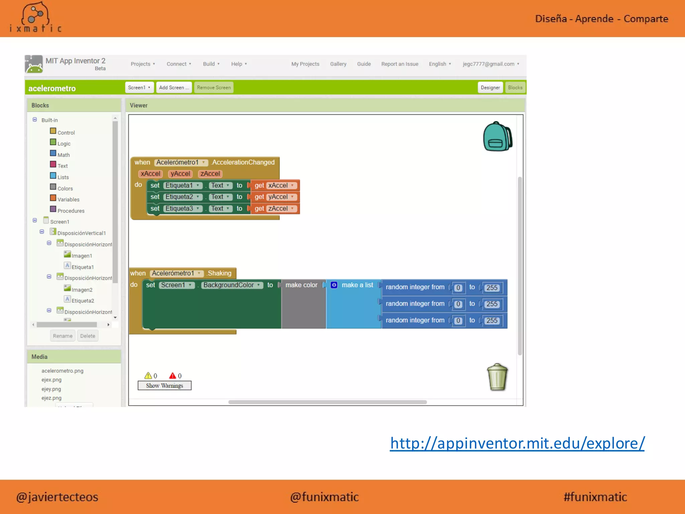Click the yAccel parameter in event block

pyautogui.click(x=180, y=174)
